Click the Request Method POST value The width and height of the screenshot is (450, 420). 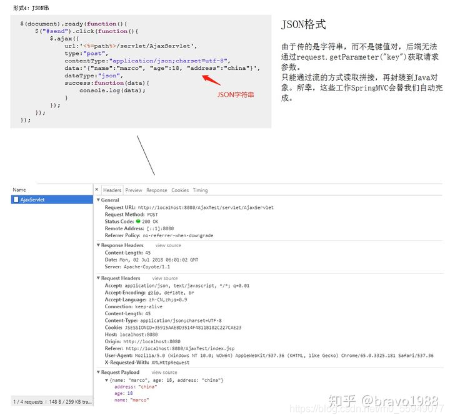[x=152, y=215]
